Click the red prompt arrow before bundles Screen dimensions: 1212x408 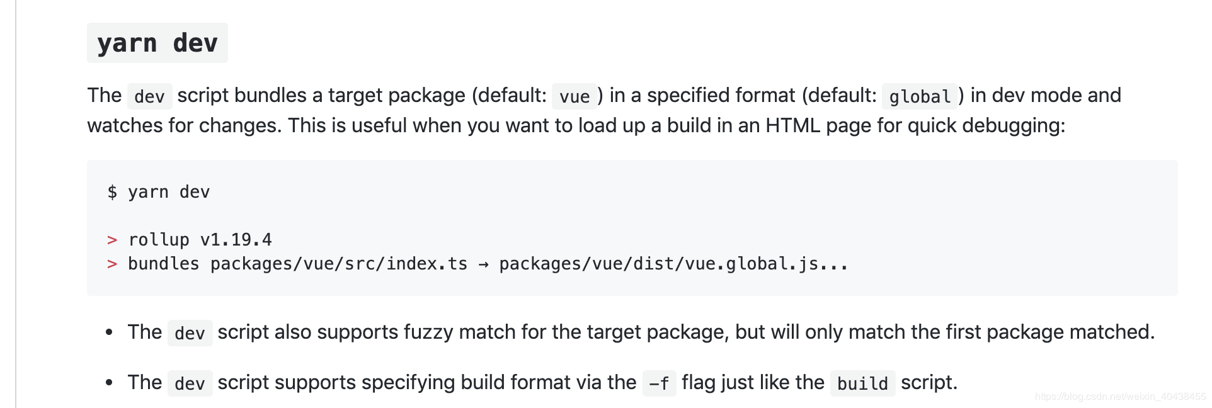(x=112, y=264)
